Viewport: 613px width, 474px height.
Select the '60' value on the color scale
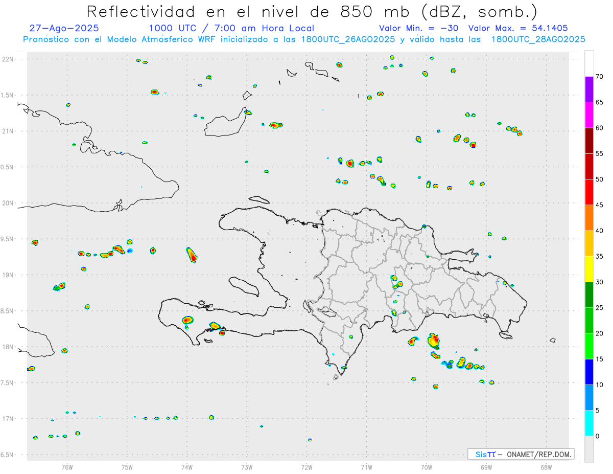pyautogui.click(x=599, y=128)
